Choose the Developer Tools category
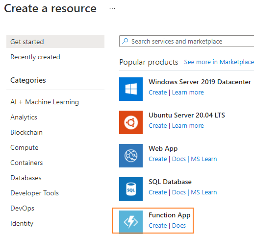This screenshot has width=254, height=235. point(34,193)
